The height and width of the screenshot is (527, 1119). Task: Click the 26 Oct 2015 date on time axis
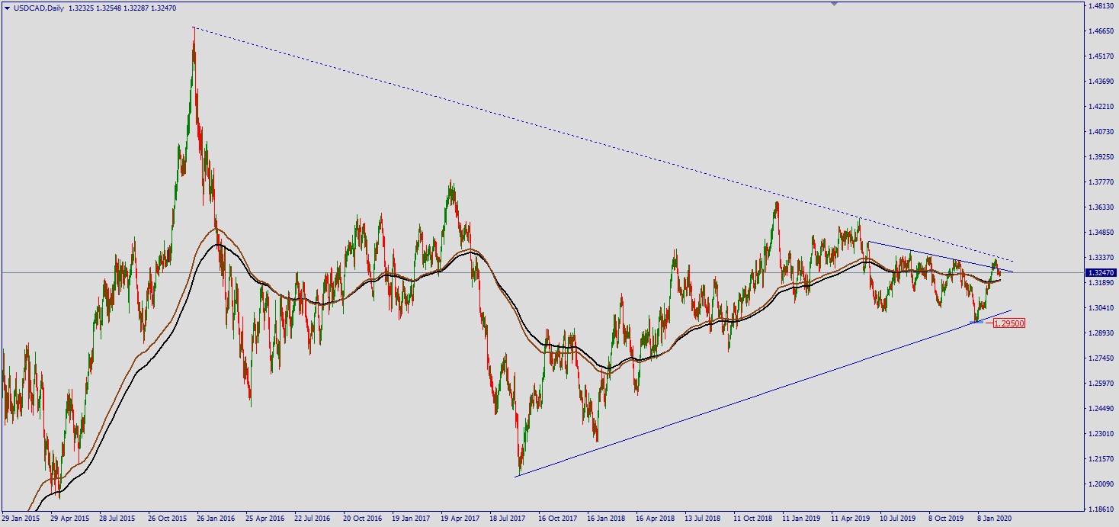[x=168, y=518]
